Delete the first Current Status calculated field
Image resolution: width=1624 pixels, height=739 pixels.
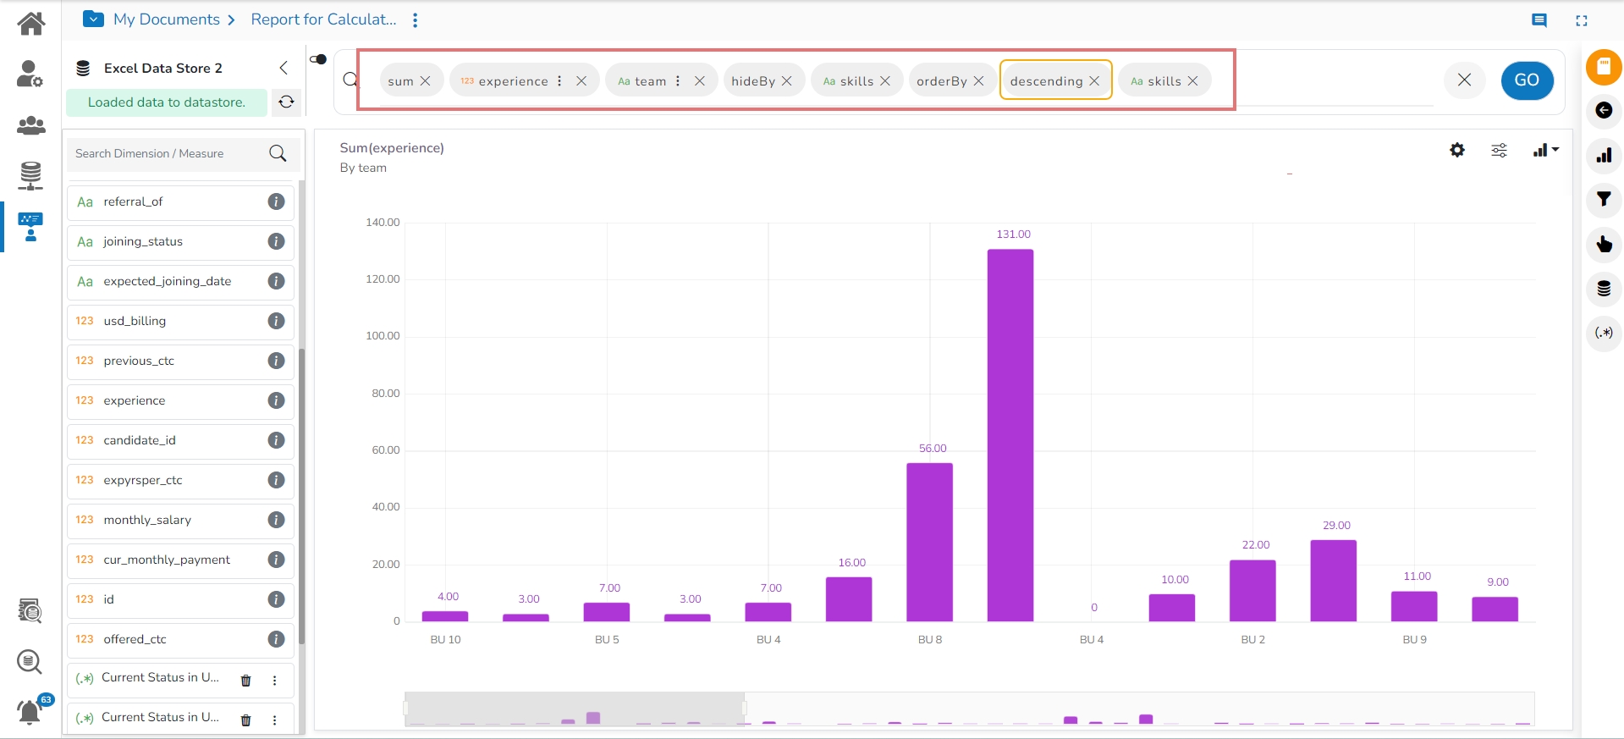[x=246, y=680]
